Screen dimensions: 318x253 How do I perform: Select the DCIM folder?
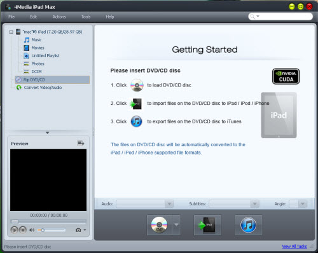pyautogui.click(x=36, y=72)
